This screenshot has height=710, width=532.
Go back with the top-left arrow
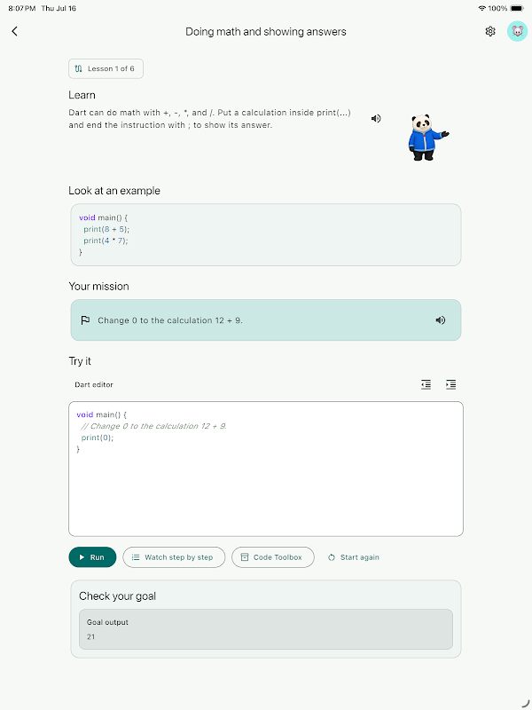coord(14,31)
